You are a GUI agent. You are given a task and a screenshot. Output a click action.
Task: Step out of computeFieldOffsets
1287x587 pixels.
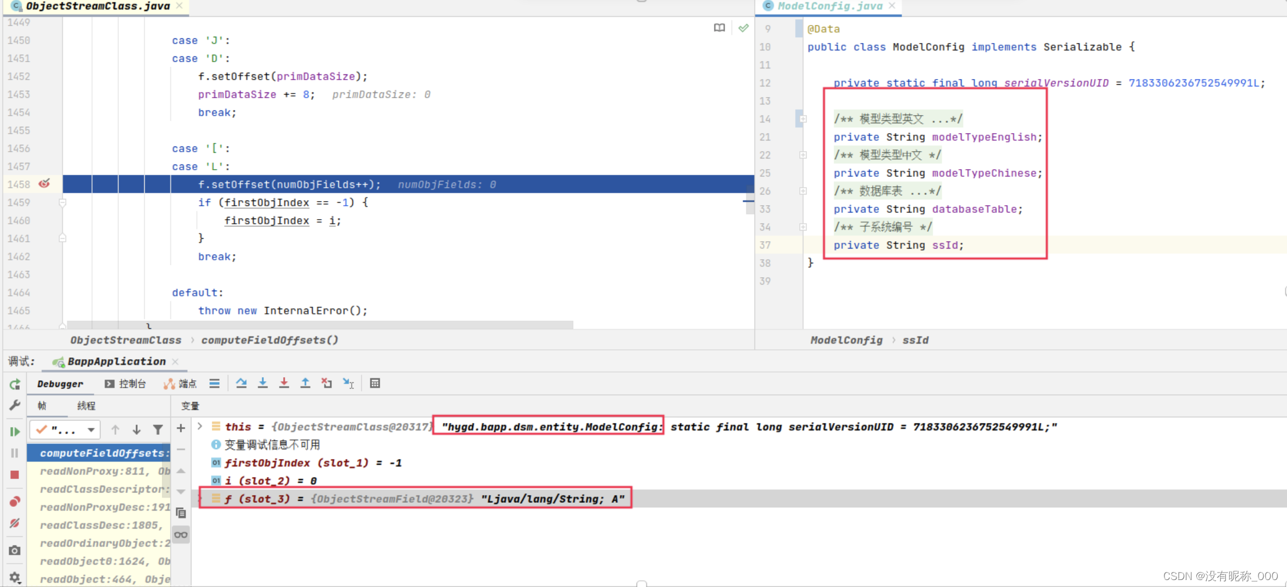point(306,383)
